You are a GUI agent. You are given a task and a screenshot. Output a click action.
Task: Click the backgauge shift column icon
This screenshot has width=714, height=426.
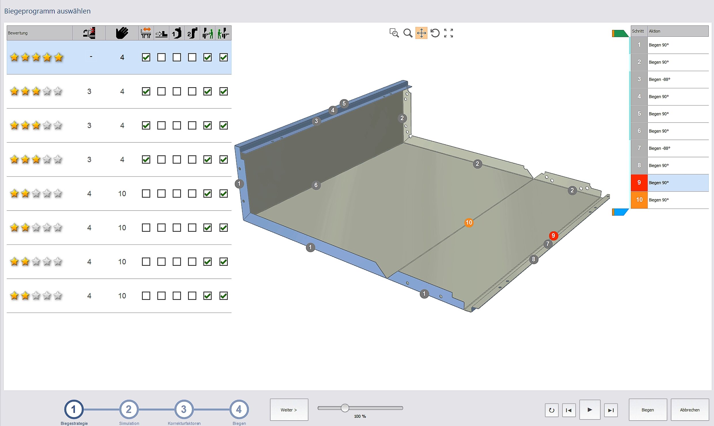click(161, 33)
